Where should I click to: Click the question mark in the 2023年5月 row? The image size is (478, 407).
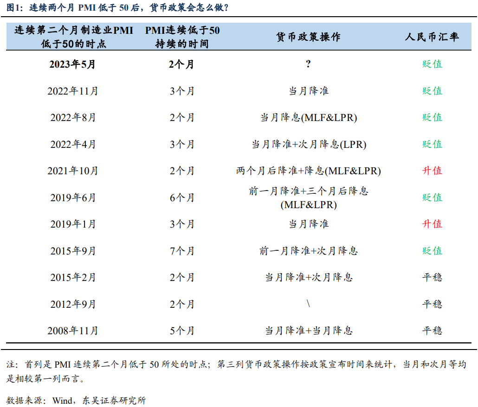[x=308, y=64]
